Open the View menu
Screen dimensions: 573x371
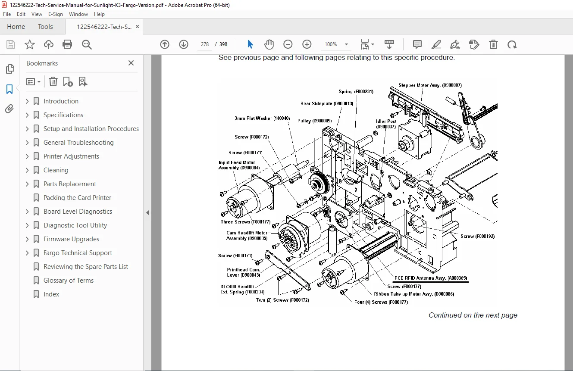point(37,14)
